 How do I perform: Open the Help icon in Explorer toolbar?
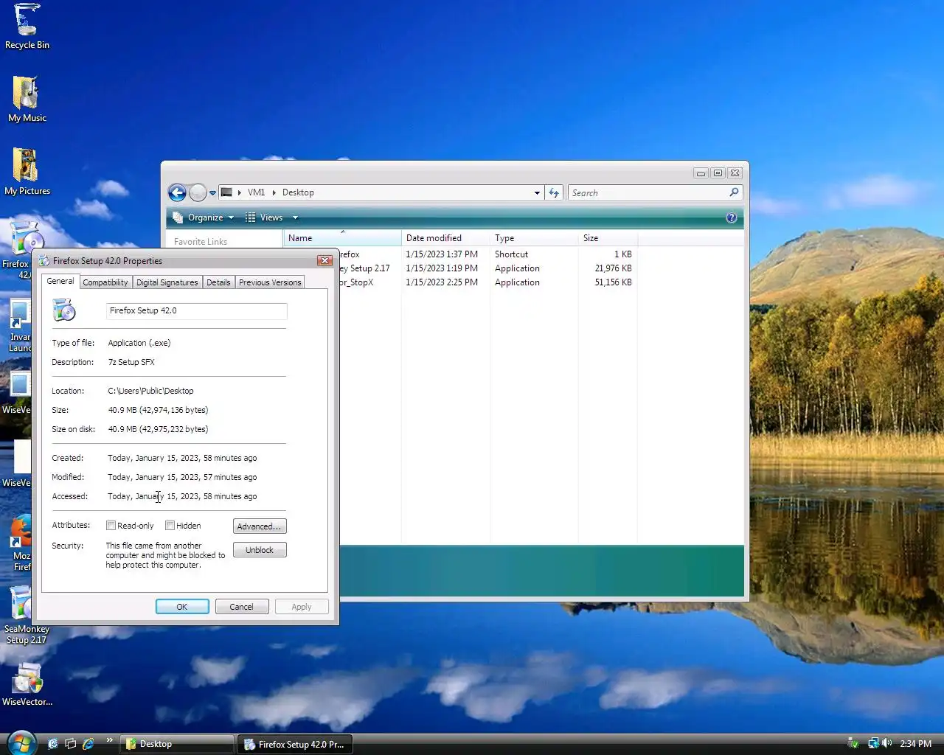pos(731,218)
